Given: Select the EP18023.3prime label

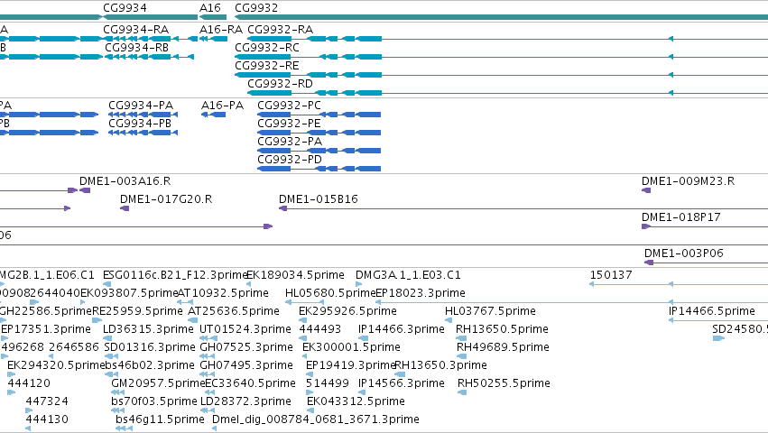Looking at the screenshot, I should point(421,293).
